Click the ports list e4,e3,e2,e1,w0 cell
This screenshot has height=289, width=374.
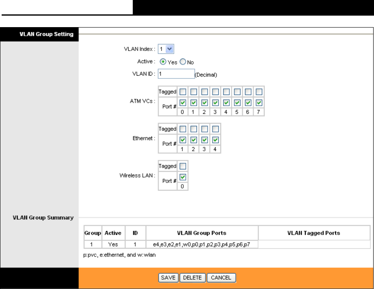point(202,244)
